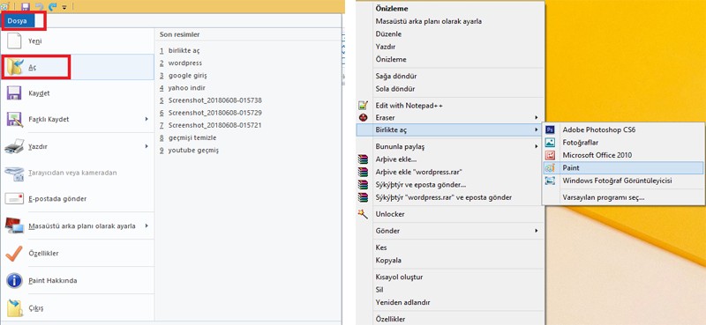This screenshot has width=706, height=325.
Task: Expand Masaüstü arka planı olarak ayarla arrow in Paint
Action: pyautogui.click(x=146, y=225)
